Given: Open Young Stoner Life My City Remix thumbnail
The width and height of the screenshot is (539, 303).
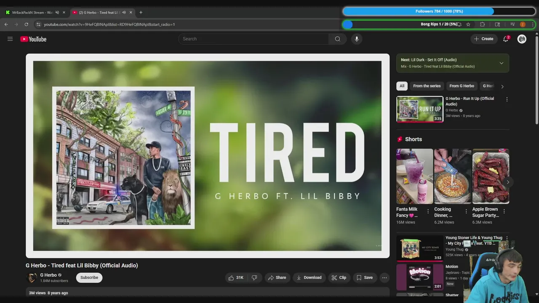Looking at the screenshot, I should (420, 248).
